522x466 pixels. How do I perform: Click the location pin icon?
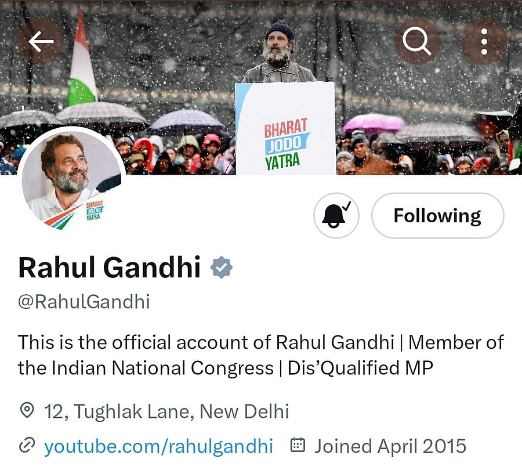coord(27,411)
